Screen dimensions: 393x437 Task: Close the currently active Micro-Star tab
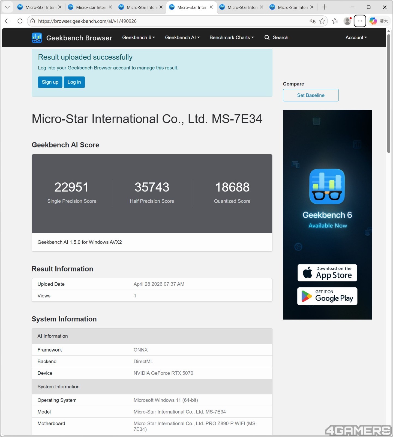(x=211, y=7)
